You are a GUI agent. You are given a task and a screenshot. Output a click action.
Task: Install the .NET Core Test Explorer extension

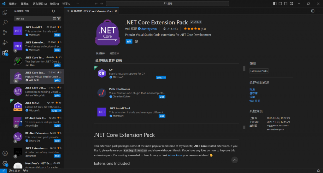57,65
